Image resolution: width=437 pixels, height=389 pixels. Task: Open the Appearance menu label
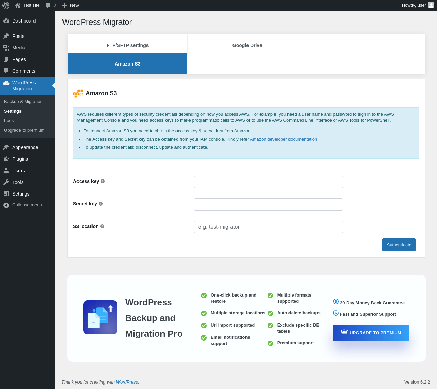pos(25,147)
